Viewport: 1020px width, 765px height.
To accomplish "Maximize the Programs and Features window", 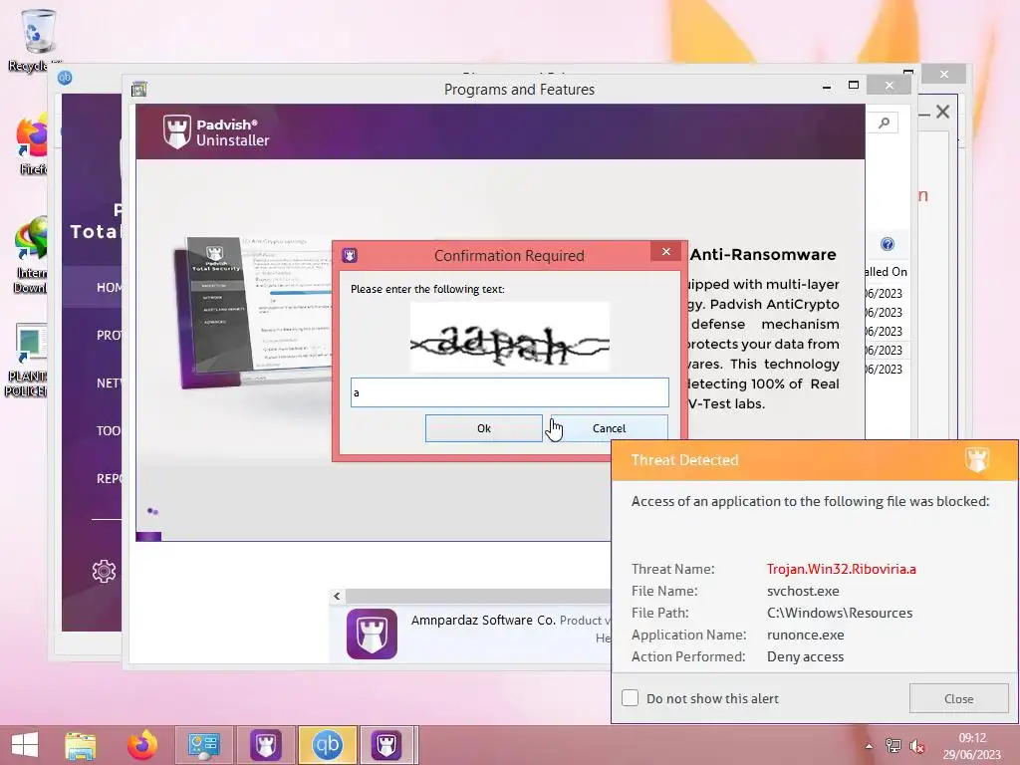I will (854, 86).
